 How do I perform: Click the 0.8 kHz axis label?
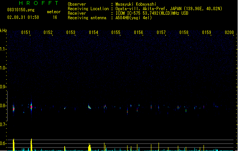pos(3,106)
